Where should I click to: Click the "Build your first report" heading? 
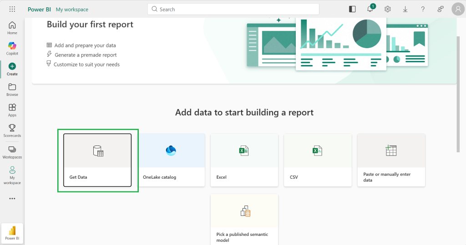coord(90,25)
